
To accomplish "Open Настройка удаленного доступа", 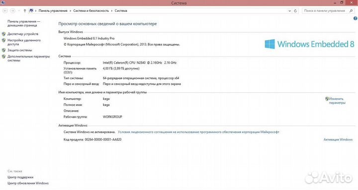I will tap(24, 42).
